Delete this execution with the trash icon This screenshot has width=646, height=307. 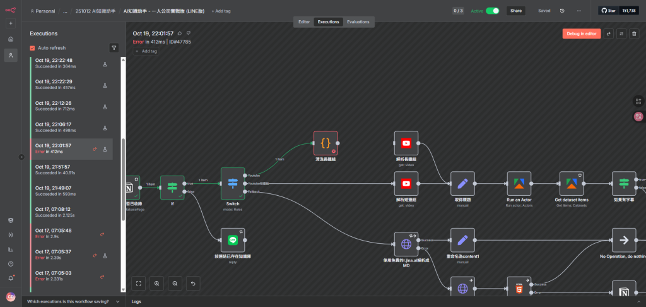click(634, 33)
